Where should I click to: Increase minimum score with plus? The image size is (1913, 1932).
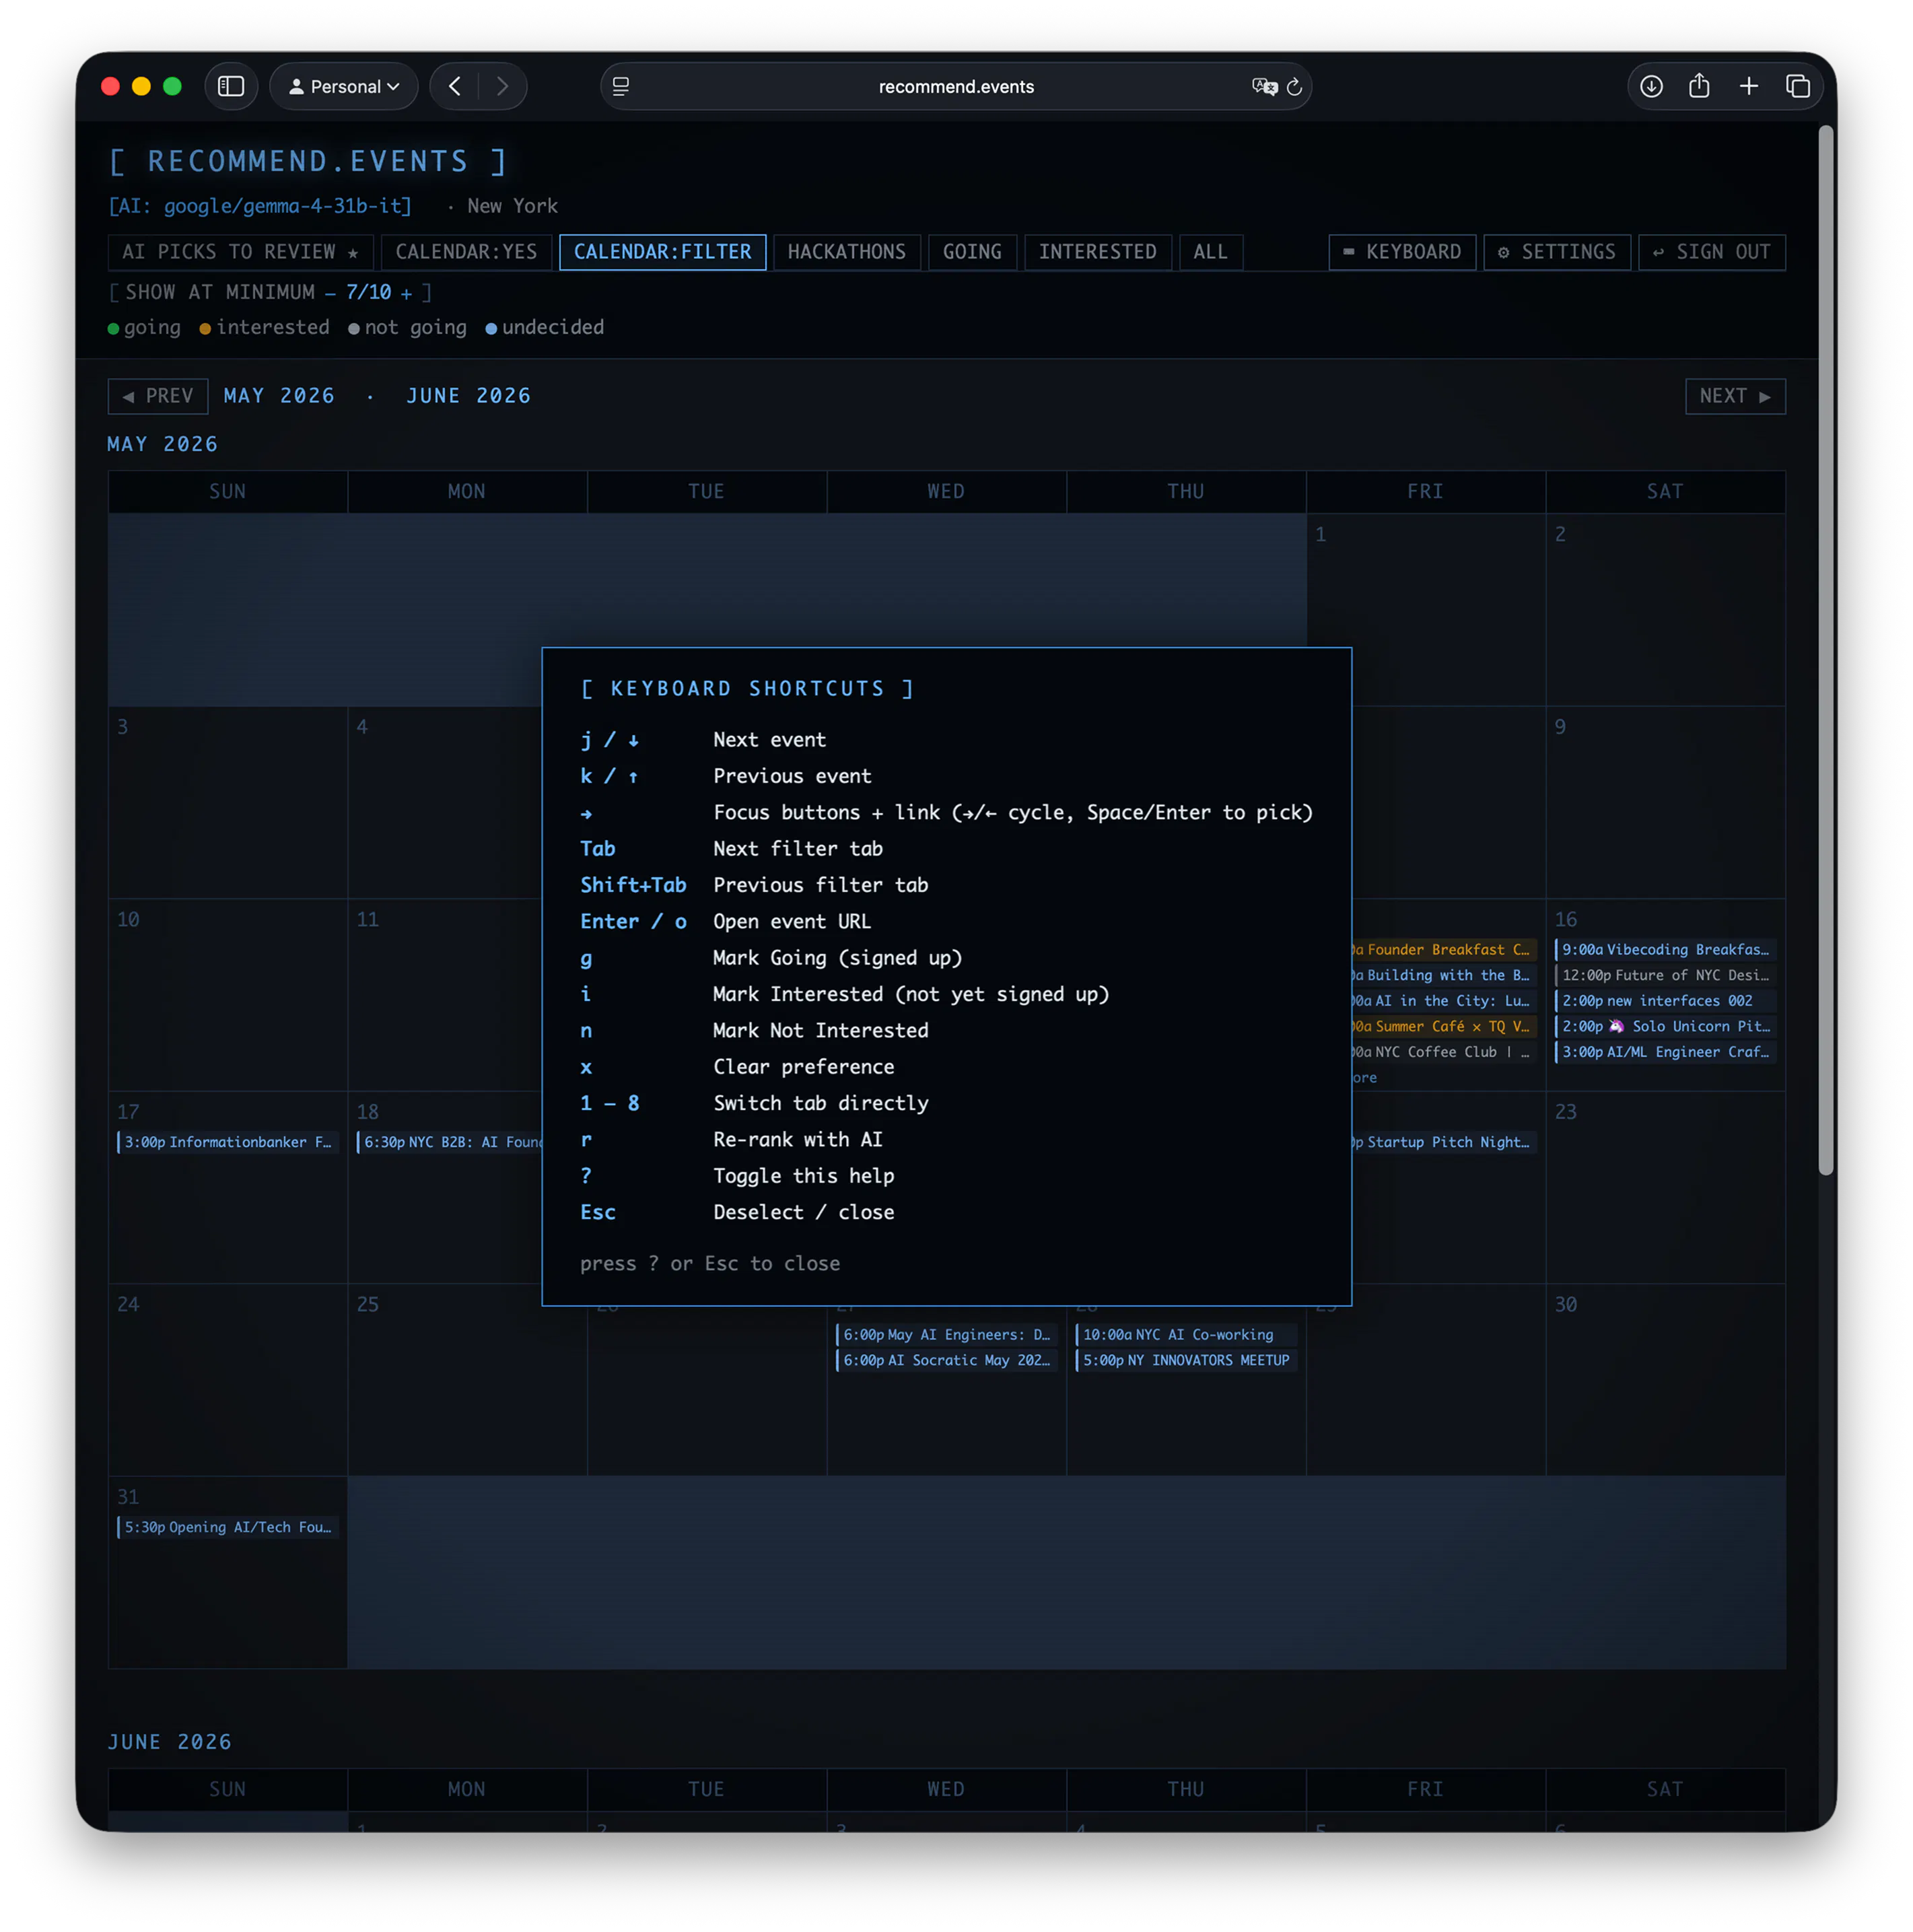click(x=406, y=293)
